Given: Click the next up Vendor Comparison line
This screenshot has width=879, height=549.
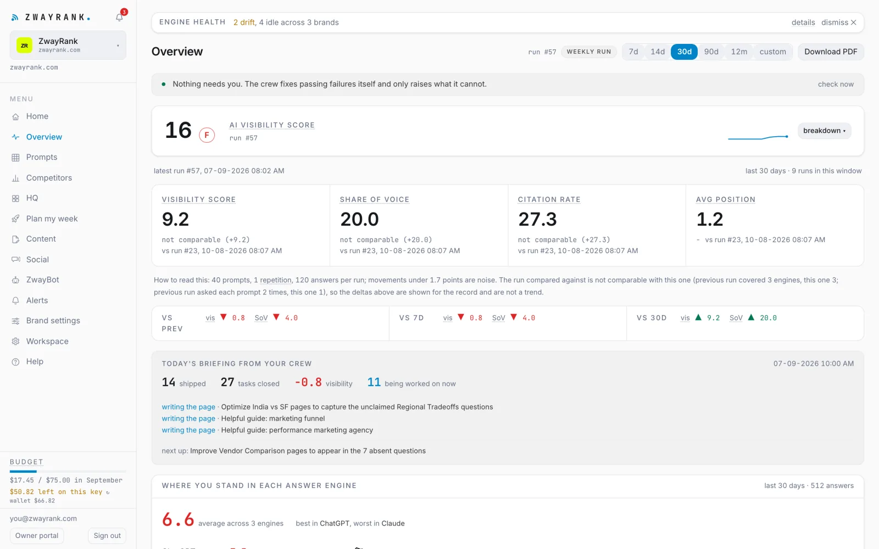Looking at the screenshot, I should click(x=294, y=451).
